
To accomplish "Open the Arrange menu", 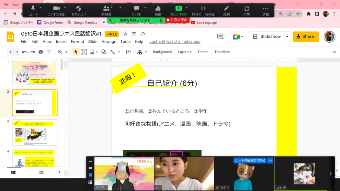I will point(109,42).
